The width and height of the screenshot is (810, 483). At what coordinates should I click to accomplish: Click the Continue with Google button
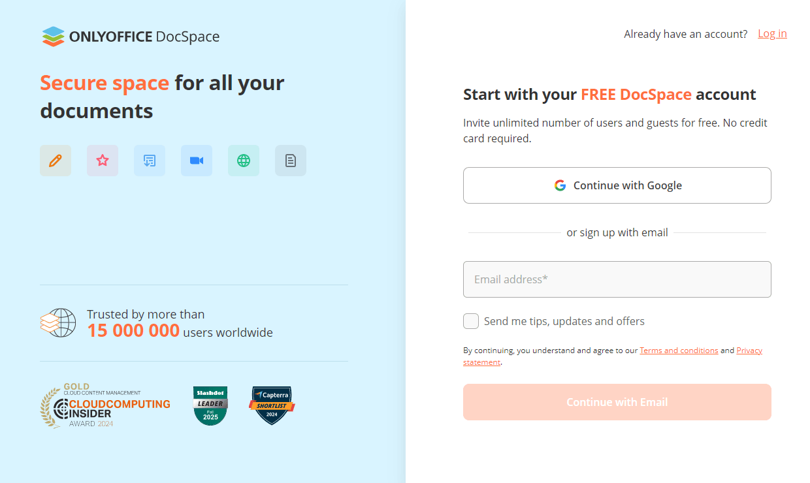click(617, 185)
